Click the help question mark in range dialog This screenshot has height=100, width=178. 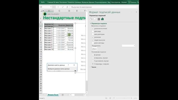68,65
